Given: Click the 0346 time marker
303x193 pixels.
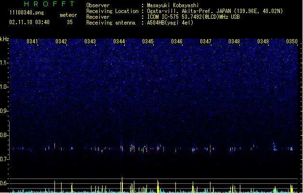Looking at the screenshot, I should point(177,41).
